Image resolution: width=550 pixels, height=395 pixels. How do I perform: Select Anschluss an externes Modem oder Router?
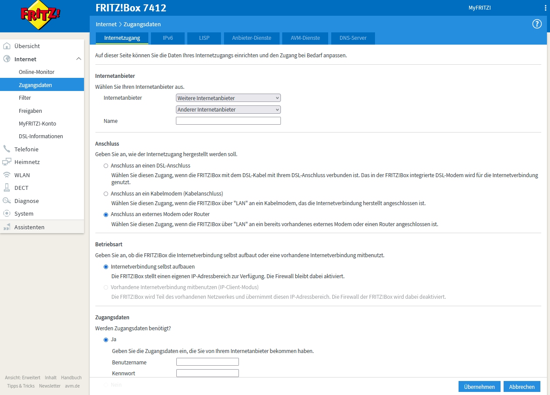click(105, 214)
